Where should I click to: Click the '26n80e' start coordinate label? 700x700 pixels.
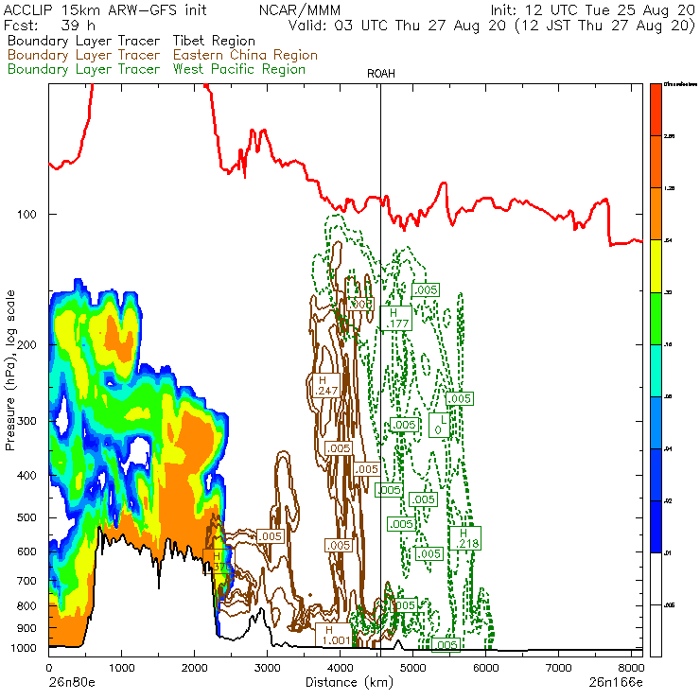pyautogui.click(x=72, y=682)
